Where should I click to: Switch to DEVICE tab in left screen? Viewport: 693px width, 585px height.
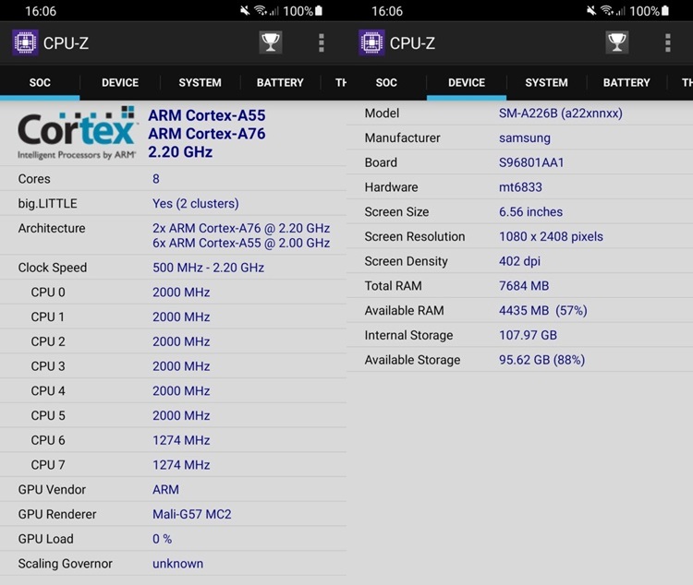pyautogui.click(x=120, y=82)
